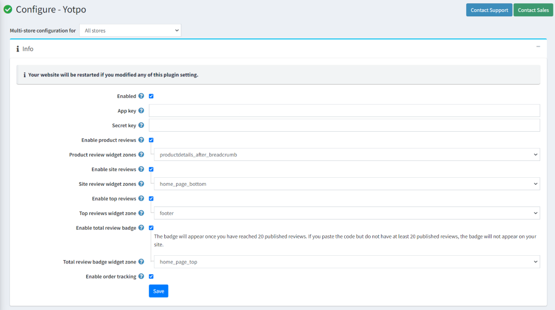Toggle Enable product reviews checkbox
The width and height of the screenshot is (555, 310).
[151, 140]
